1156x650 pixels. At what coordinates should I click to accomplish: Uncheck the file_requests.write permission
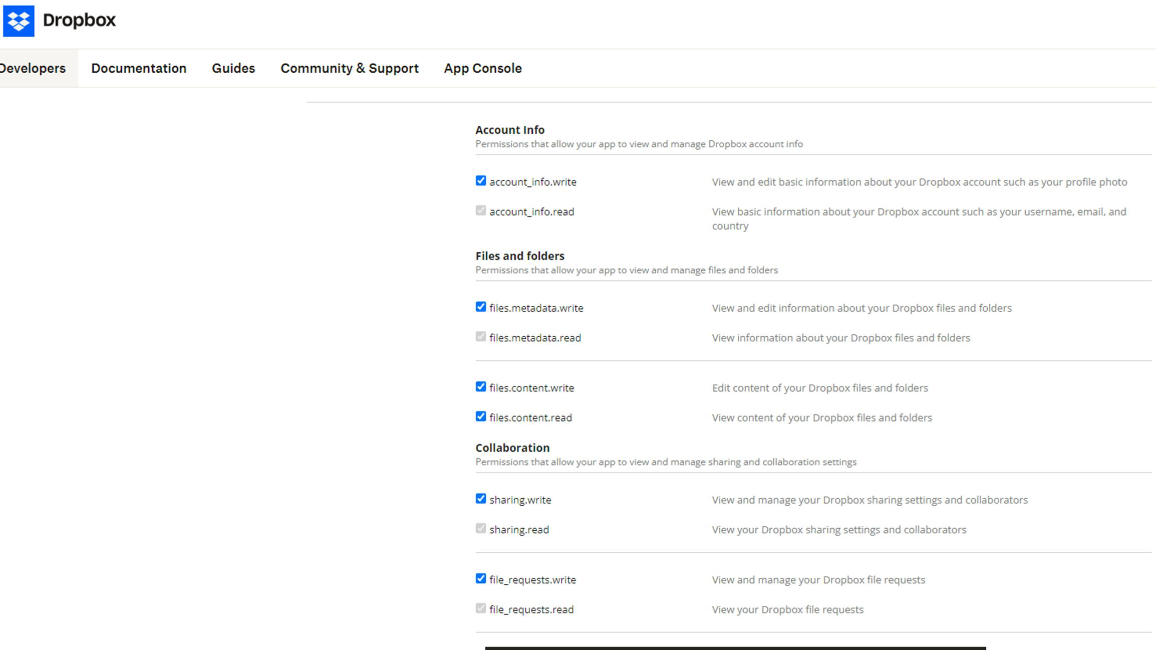(481, 579)
